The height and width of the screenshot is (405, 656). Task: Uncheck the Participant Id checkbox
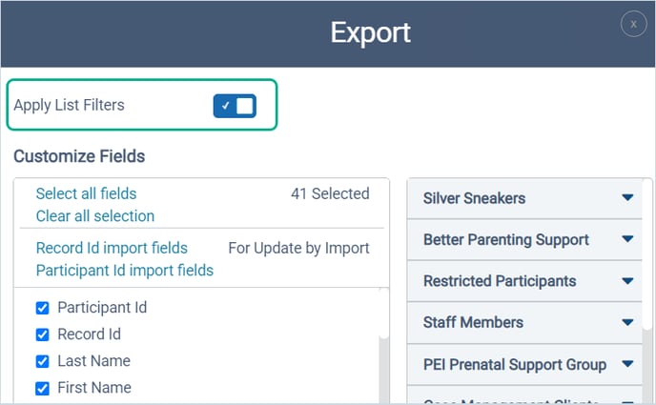pos(42,308)
